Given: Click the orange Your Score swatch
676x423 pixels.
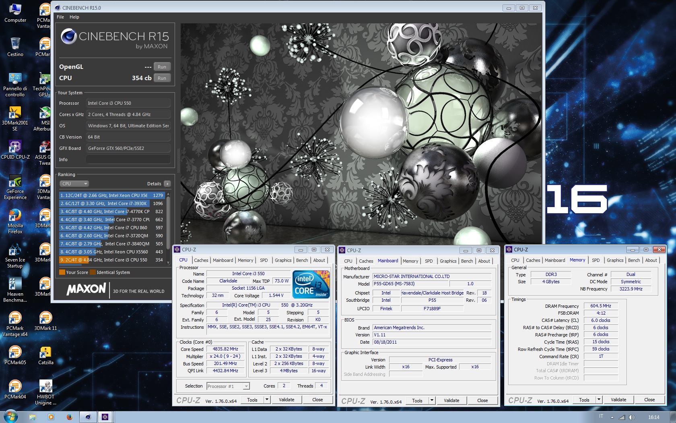Looking at the screenshot, I should [x=62, y=272].
